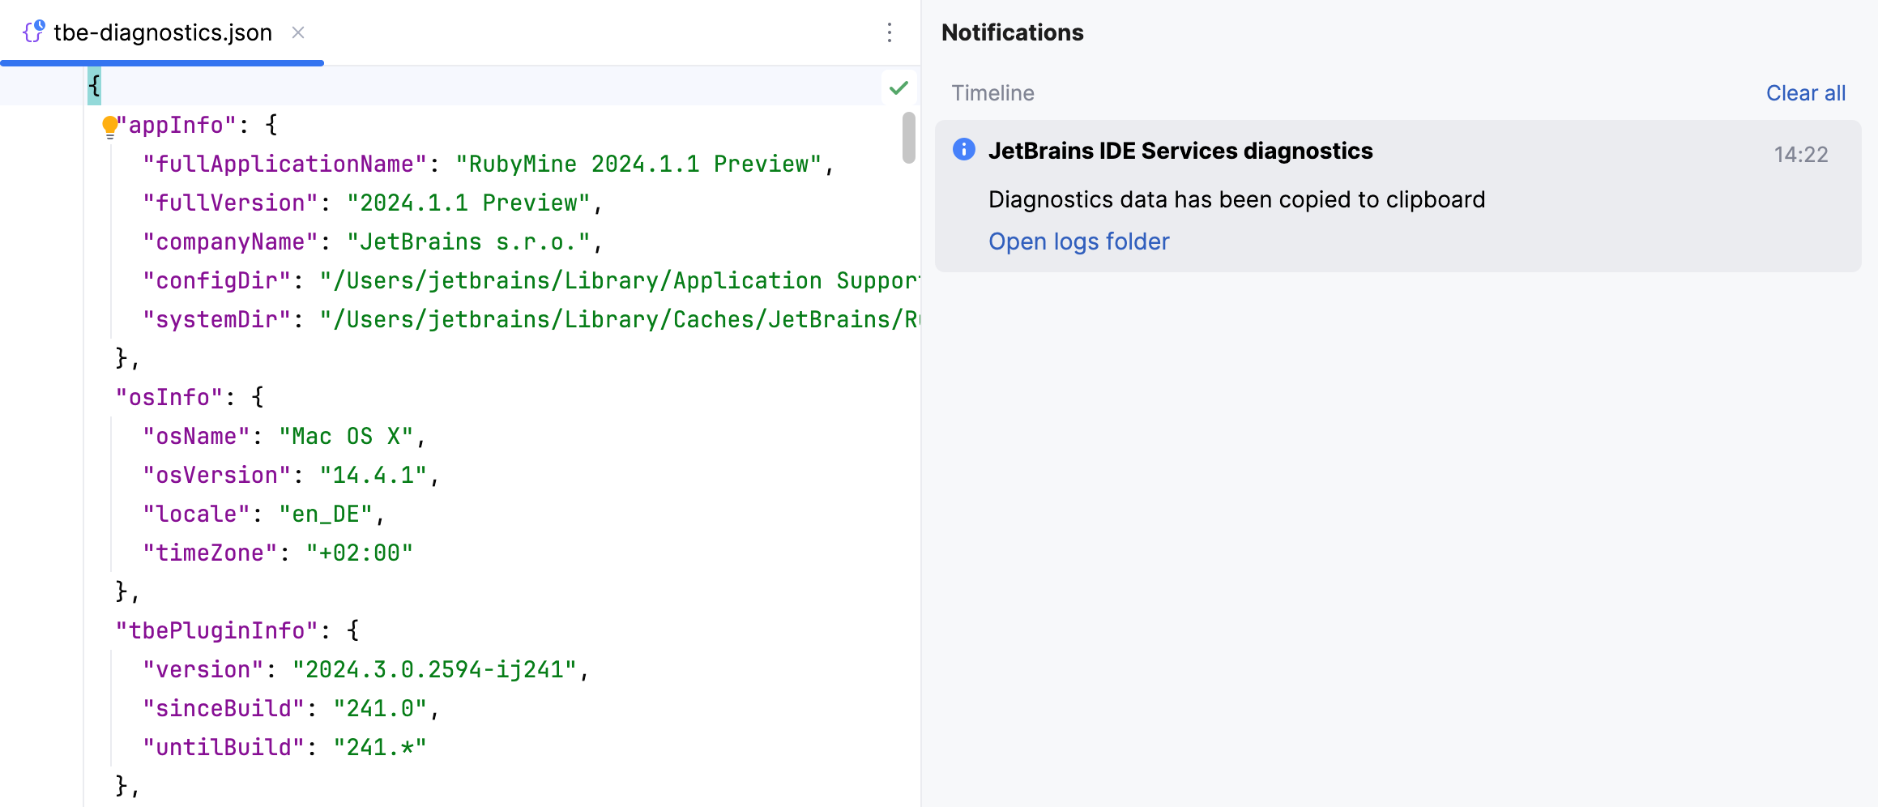The height and width of the screenshot is (807, 1878).
Task: Click the "companyName" key
Action: 230,241
